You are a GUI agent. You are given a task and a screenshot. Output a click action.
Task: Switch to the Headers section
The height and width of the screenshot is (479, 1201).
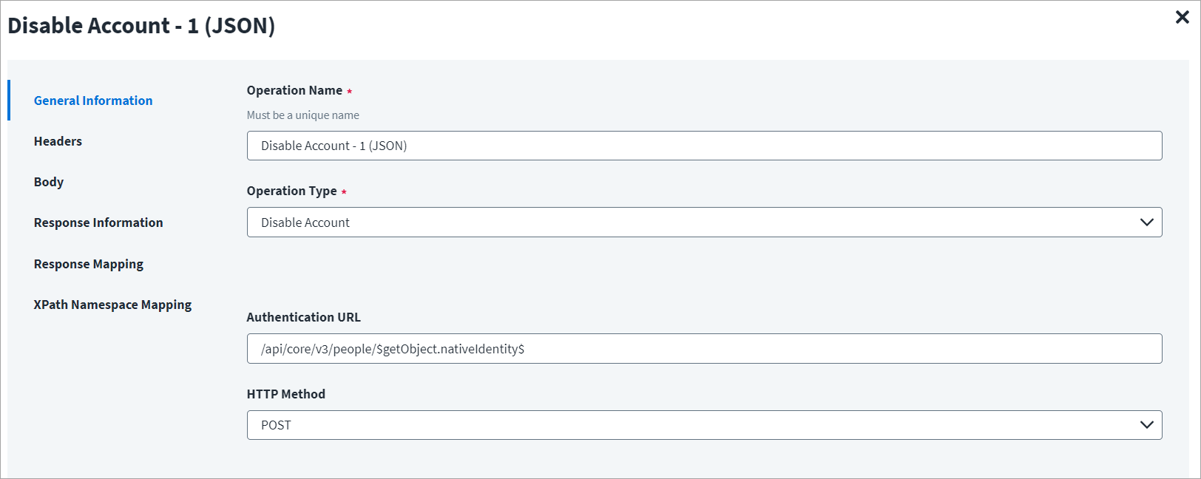(58, 141)
